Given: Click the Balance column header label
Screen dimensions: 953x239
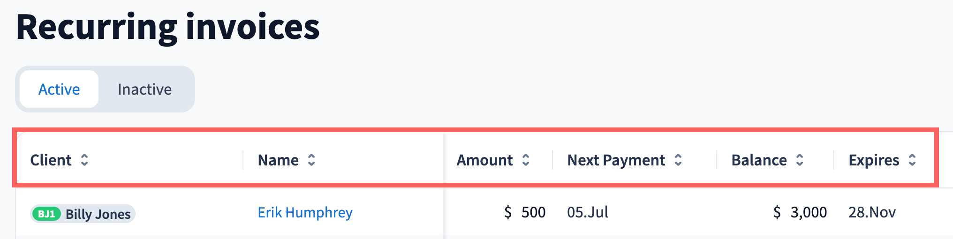Looking at the screenshot, I should pyautogui.click(x=759, y=160).
